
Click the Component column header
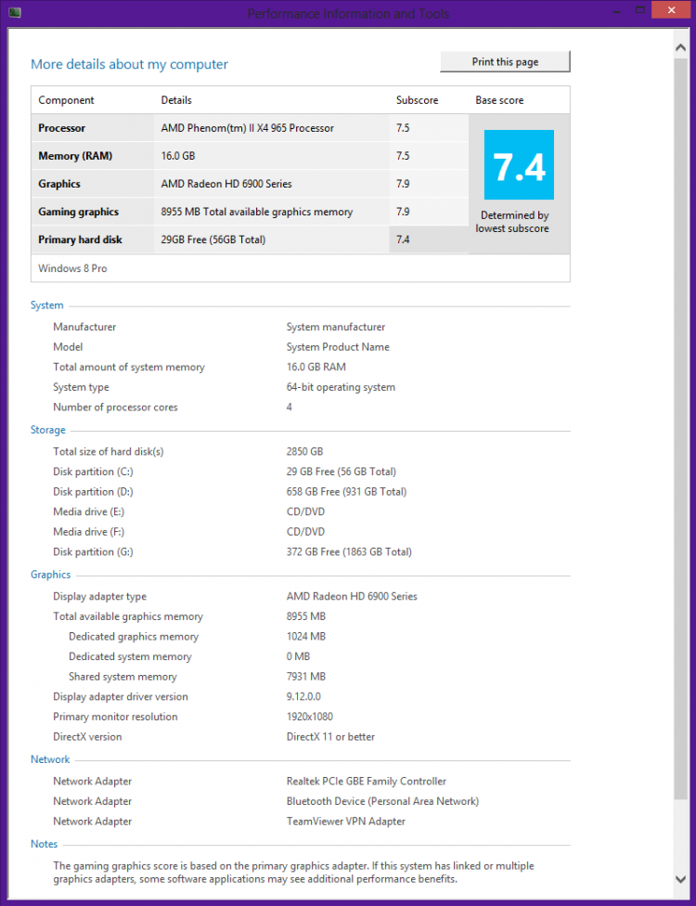tap(66, 100)
